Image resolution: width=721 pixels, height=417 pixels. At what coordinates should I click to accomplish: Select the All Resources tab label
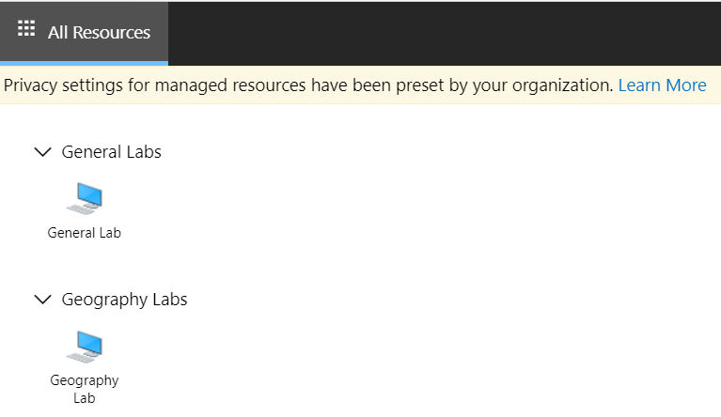point(99,32)
